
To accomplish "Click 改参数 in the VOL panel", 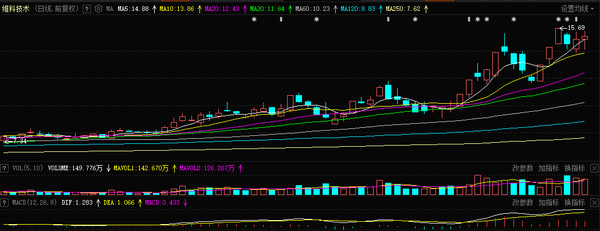I will click(x=523, y=168).
